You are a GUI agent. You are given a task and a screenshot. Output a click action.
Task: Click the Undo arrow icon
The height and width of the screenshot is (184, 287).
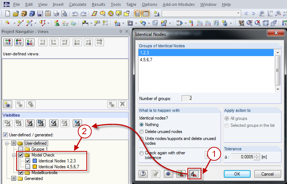coord(75,14)
